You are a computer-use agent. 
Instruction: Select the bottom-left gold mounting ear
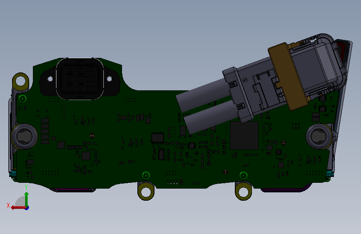pyautogui.click(x=146, y=191)
